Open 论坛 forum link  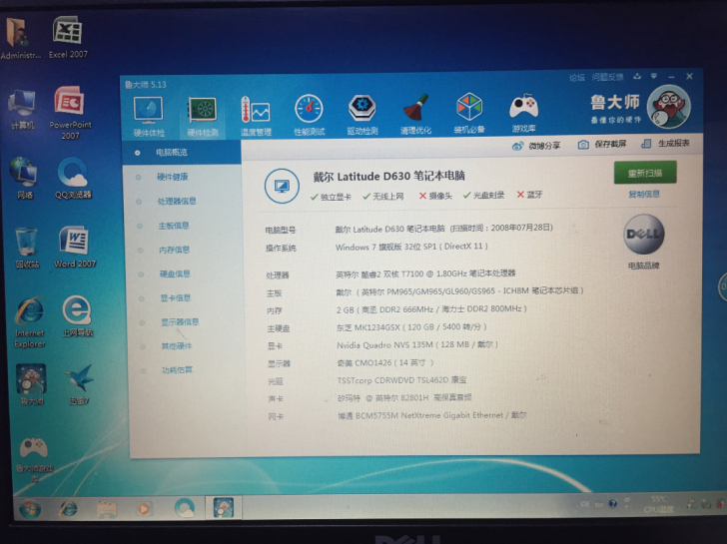coord(576,78)
